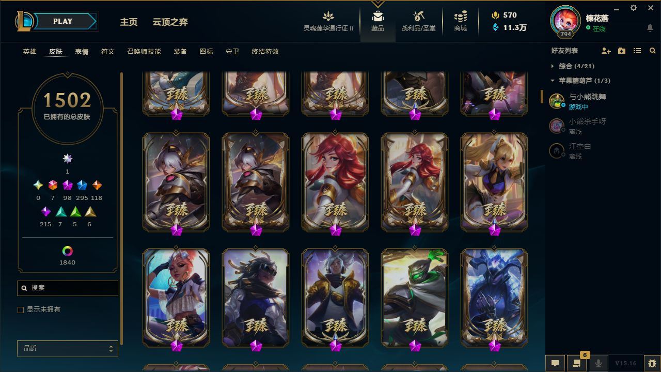Click the PLAY button
661x372 pixels.
point(62,21)
